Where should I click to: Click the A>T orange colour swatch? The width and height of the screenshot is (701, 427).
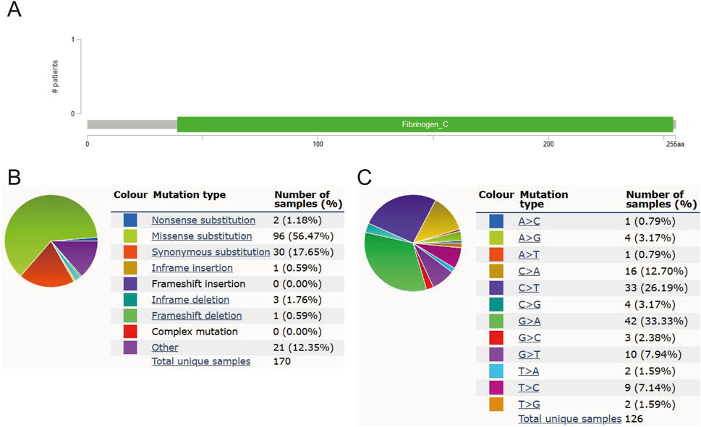click(x=496, y=254)
